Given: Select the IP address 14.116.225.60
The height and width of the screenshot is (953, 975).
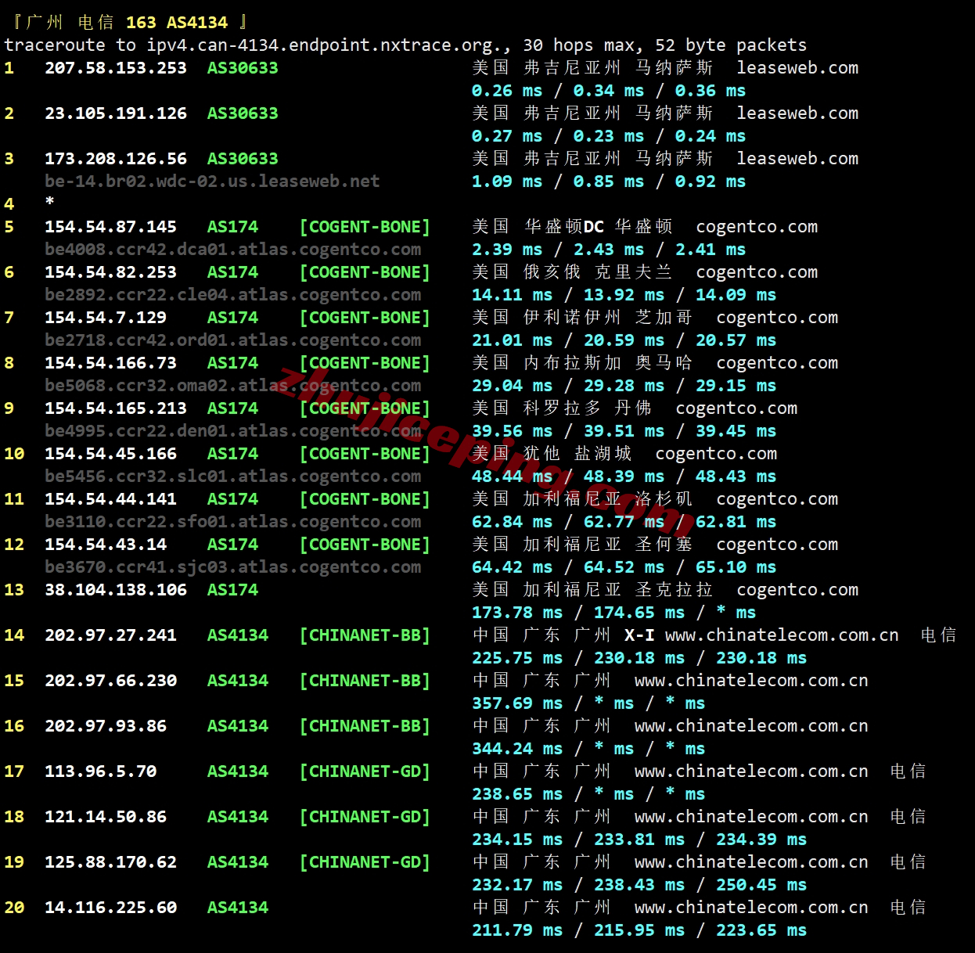Looking at the screenshot, I should tap(111, 908).
